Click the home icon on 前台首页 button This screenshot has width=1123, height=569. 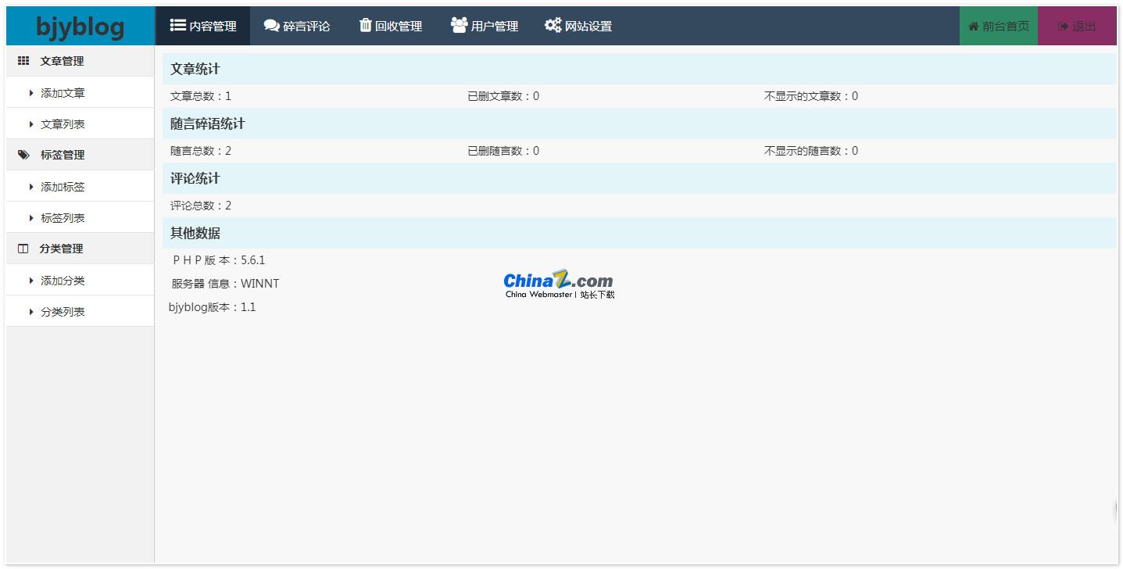[975, 24]
